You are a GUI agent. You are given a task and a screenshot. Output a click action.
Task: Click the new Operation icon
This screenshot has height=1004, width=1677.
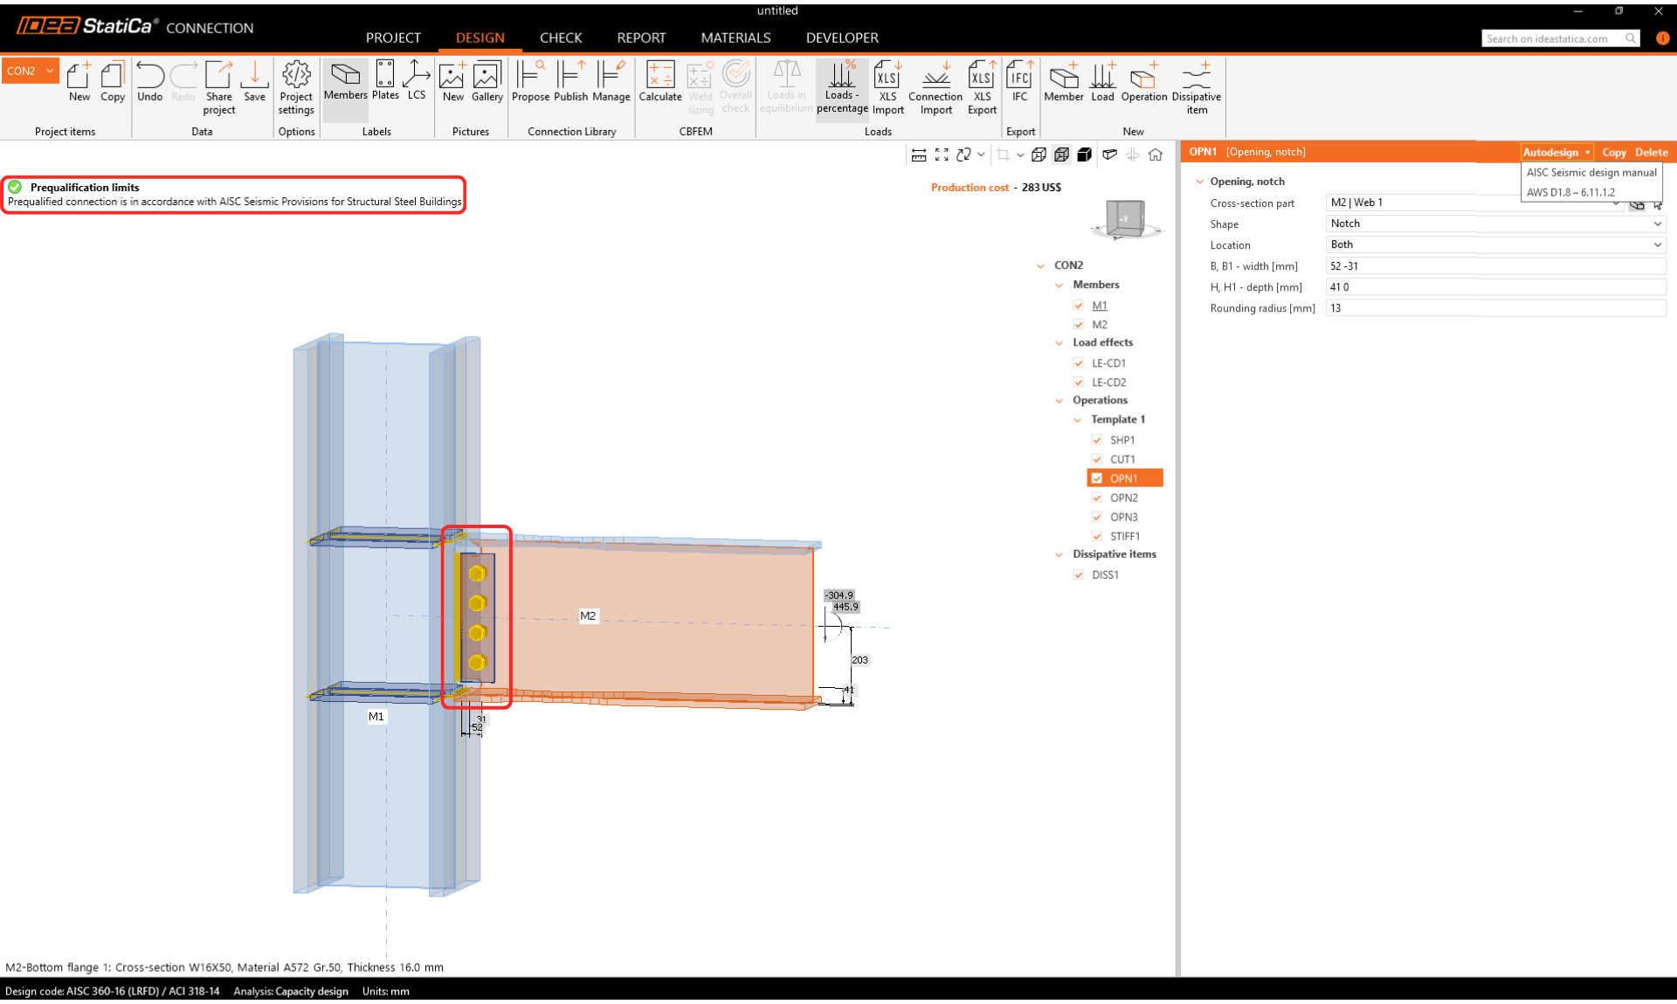tap(1143, 81)
